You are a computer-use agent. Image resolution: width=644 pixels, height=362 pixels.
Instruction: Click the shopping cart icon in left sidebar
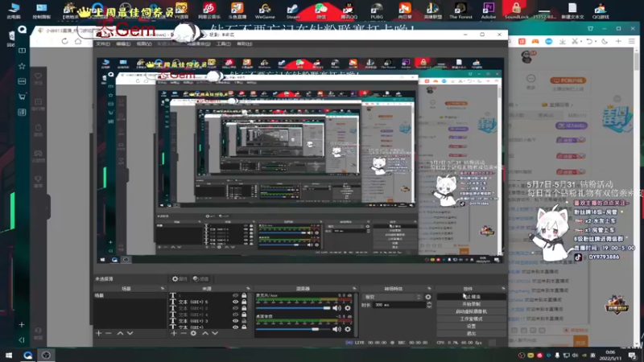pos(23,97)
